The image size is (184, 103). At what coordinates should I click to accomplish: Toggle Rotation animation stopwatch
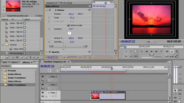coord(52,29)
